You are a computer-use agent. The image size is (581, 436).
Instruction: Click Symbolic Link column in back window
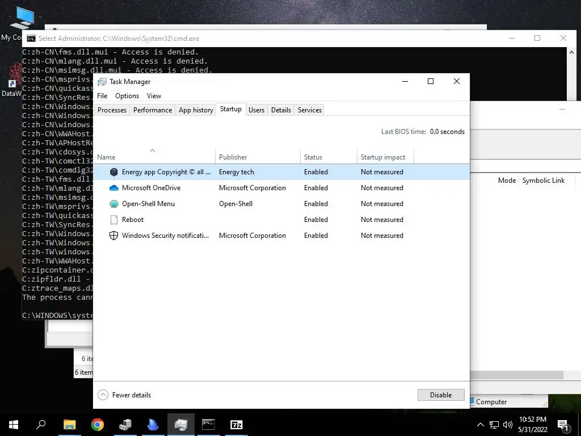point(544,181)
